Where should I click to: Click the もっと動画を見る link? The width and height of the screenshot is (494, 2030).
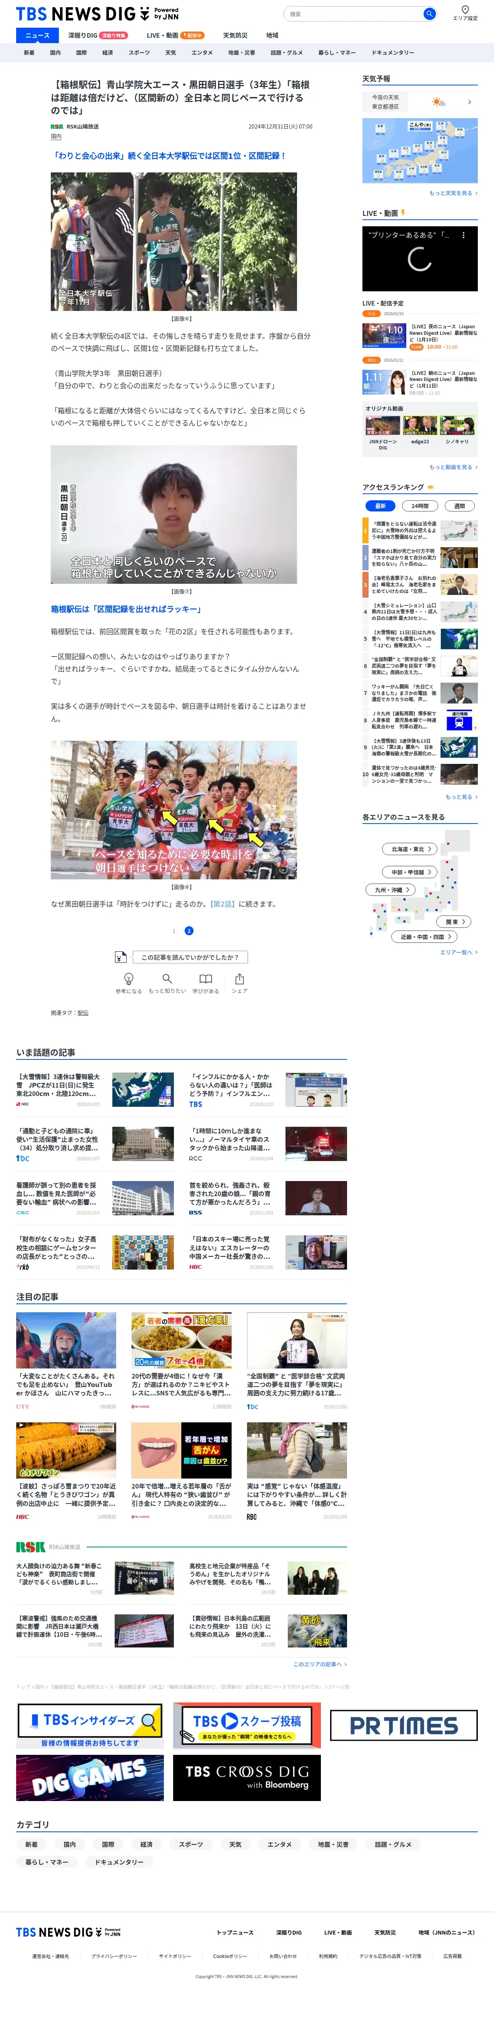pos(453,467)
